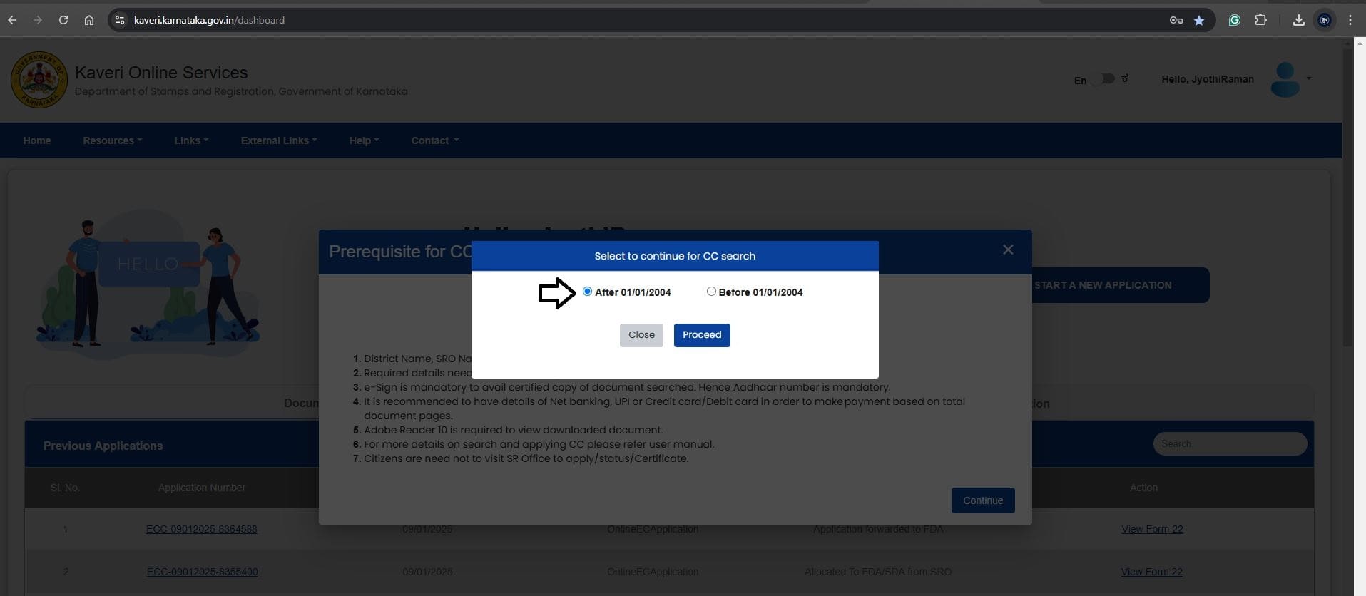Viewport: 1366px width, 596px height.
Task: Expand the External Links dropdown
Action: 278,140
